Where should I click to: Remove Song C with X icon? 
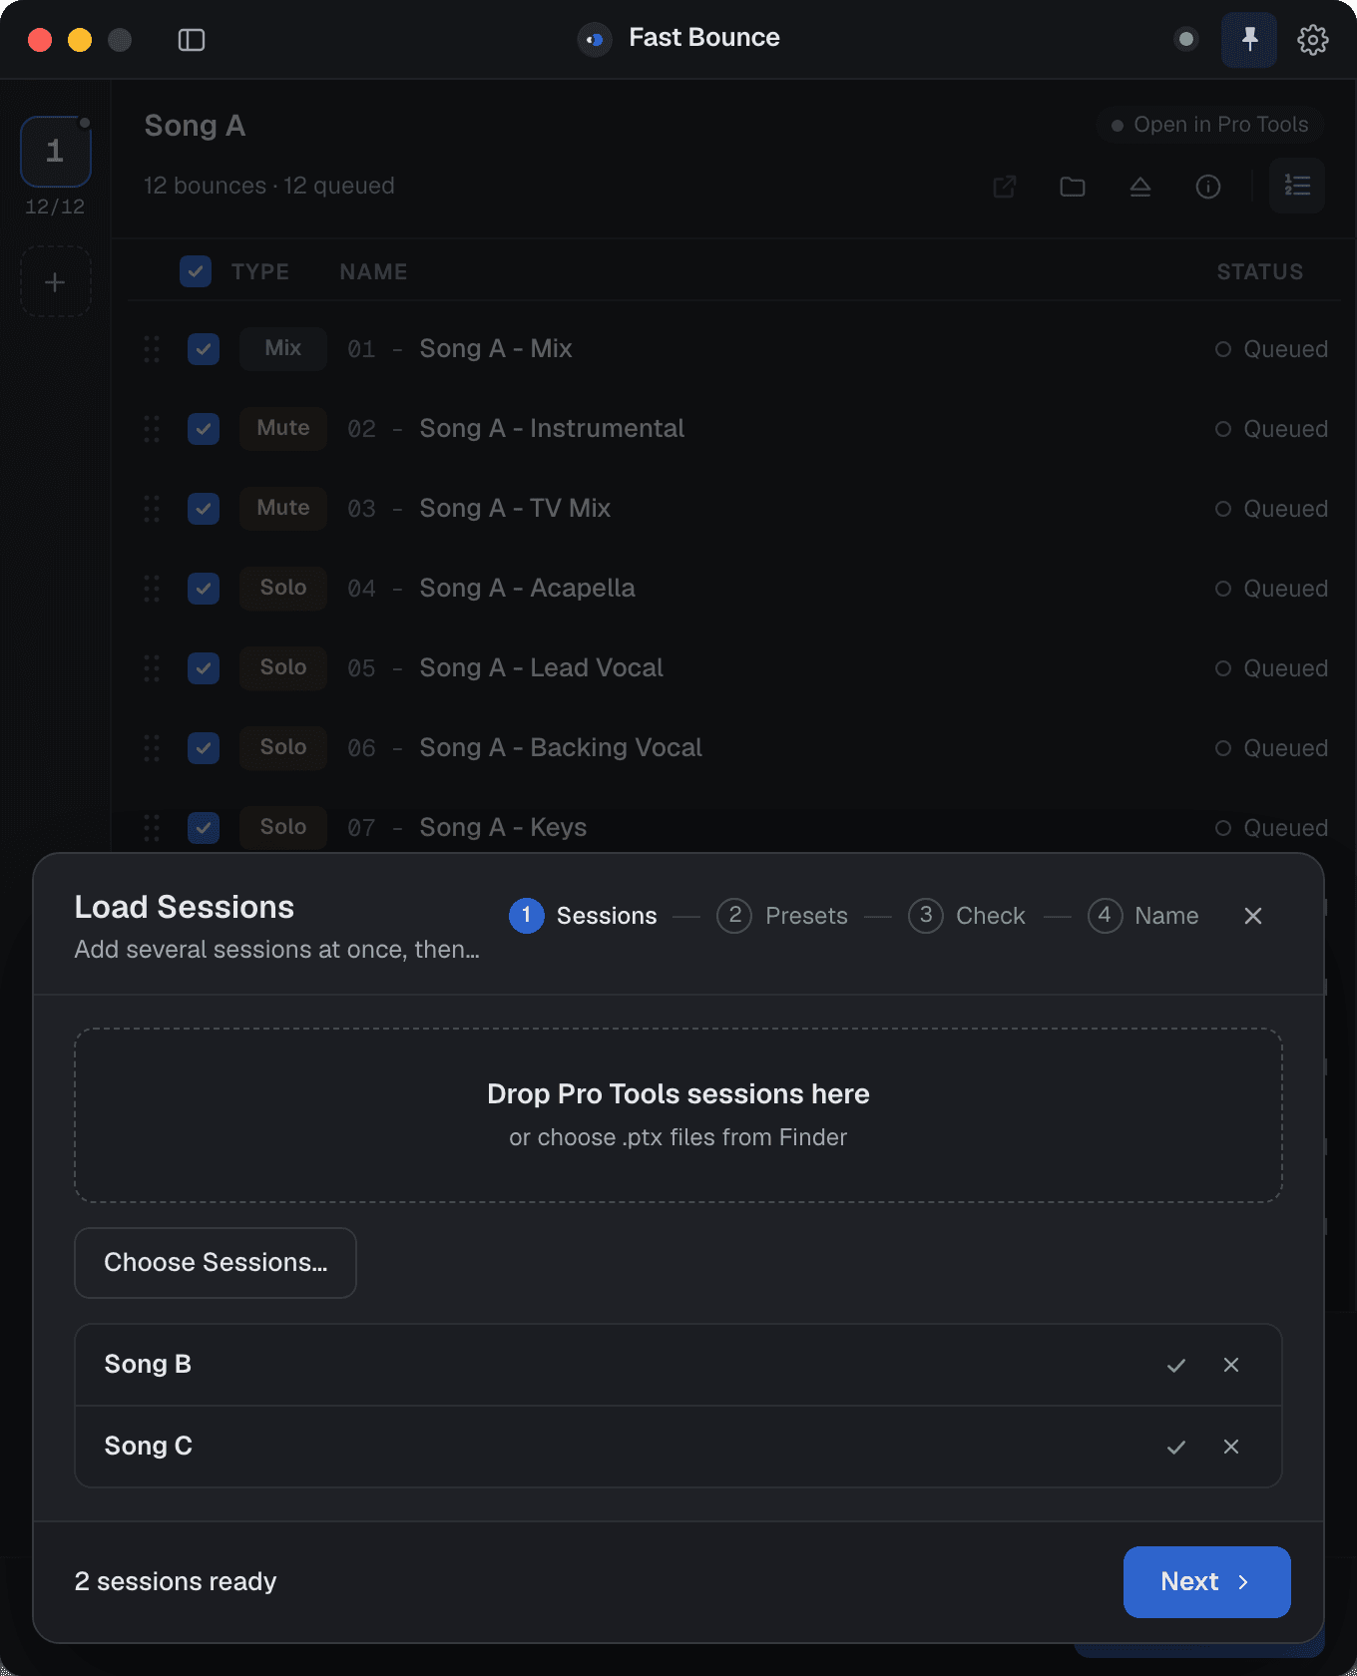pos(1231,1447)
